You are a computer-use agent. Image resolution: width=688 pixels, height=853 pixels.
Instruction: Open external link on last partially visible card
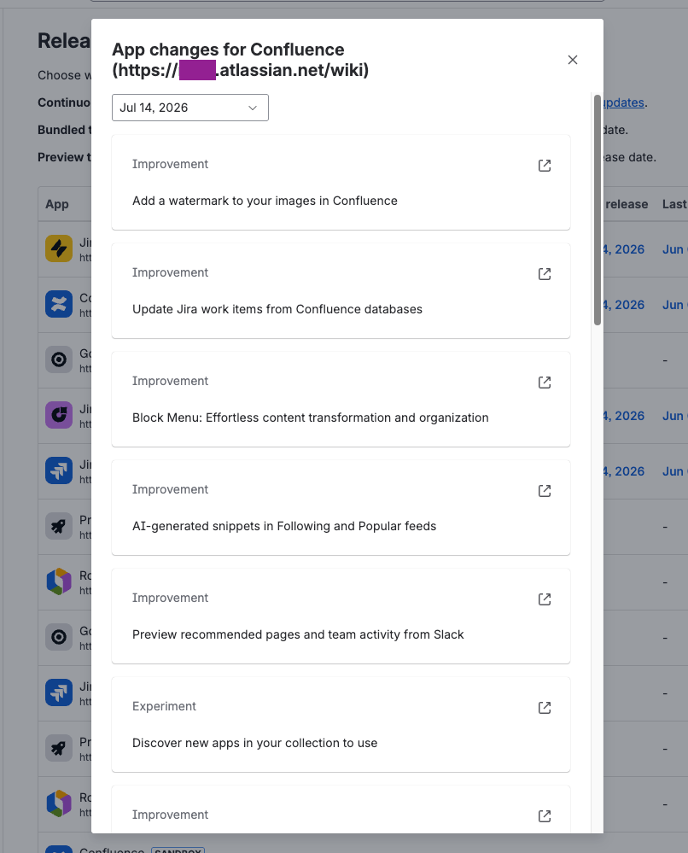tap(545, 816)
